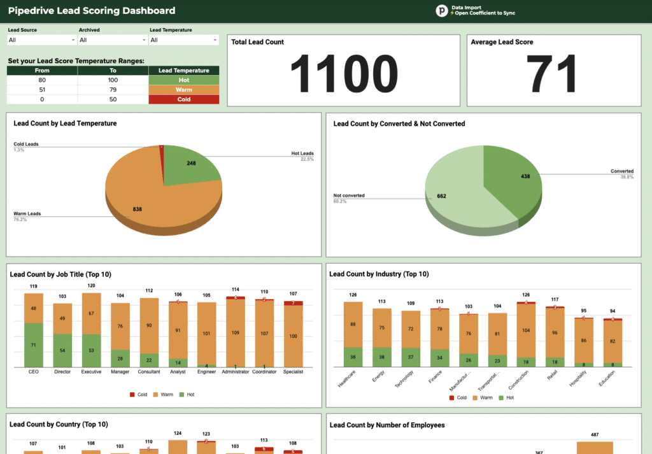Click 'Lead Count by Country (Top 10)' title

point(59,425)
